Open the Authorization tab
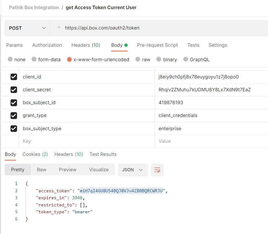268x234 pixels. 47,45
